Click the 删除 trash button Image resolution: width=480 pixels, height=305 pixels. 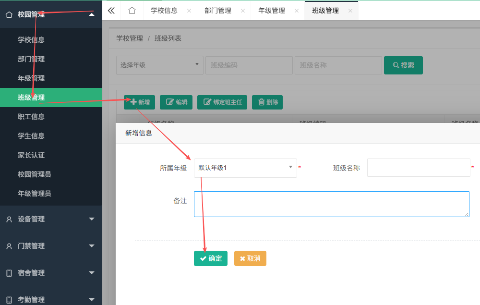point(267,102)
